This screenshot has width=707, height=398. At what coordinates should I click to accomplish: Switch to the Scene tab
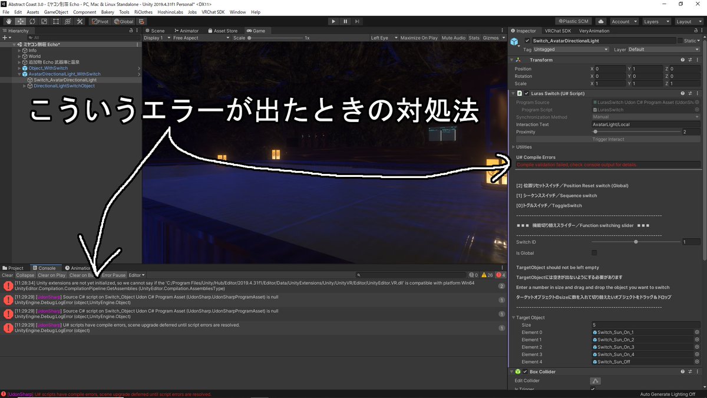155,30
